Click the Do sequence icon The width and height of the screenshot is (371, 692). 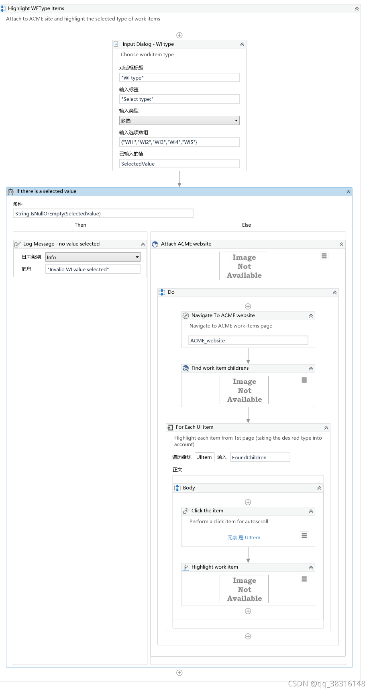coord(162,293)
